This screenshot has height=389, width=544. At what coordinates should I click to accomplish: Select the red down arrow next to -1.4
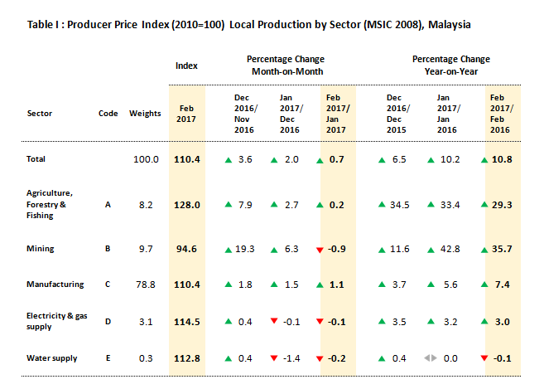tap(275, 358)
